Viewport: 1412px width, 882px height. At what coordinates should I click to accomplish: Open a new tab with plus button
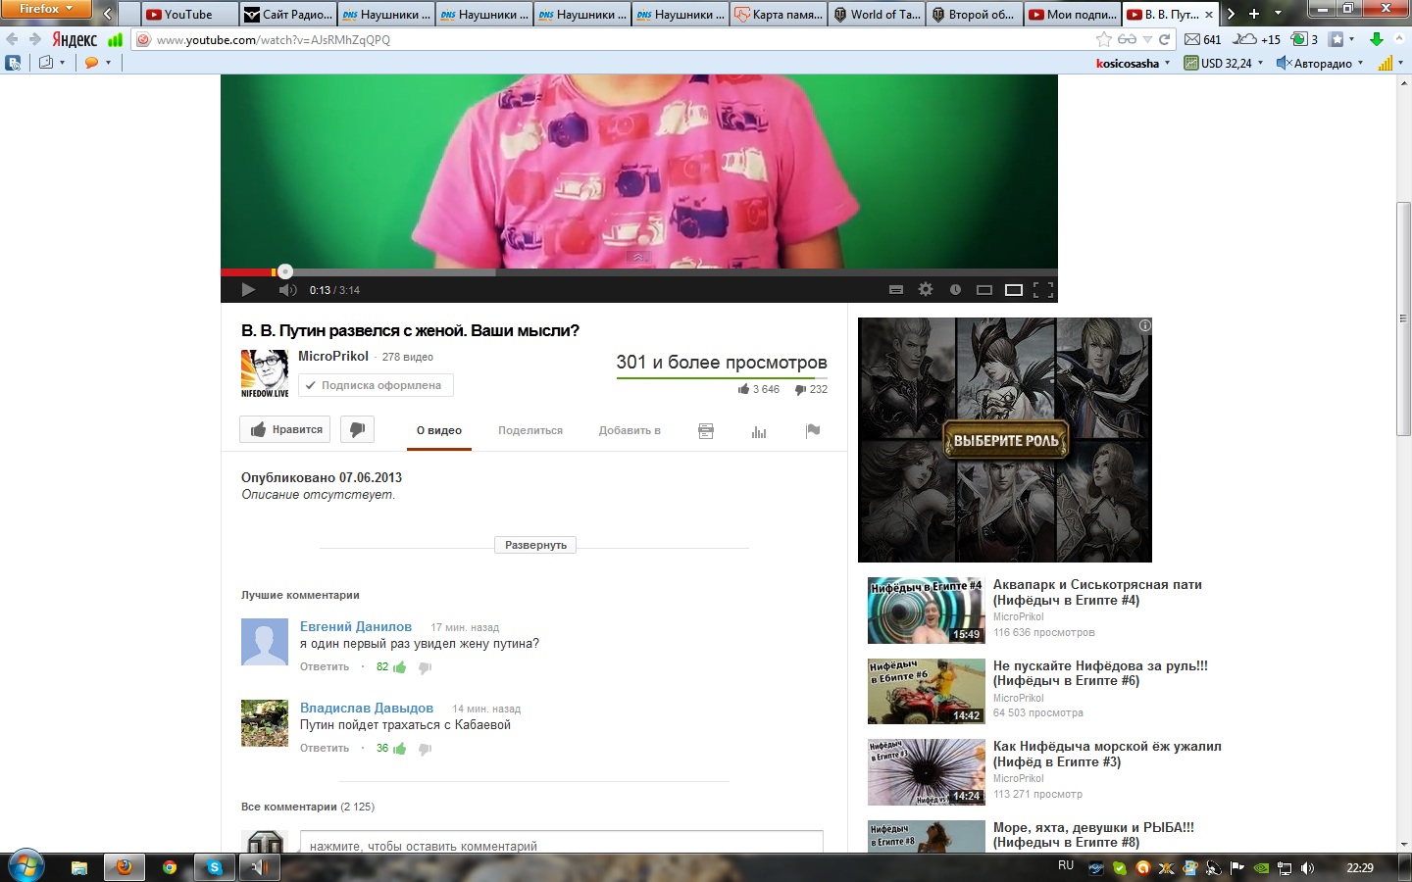[1253, 14]
